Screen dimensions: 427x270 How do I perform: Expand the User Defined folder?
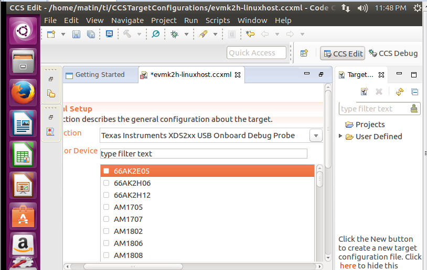click(340, 136)
